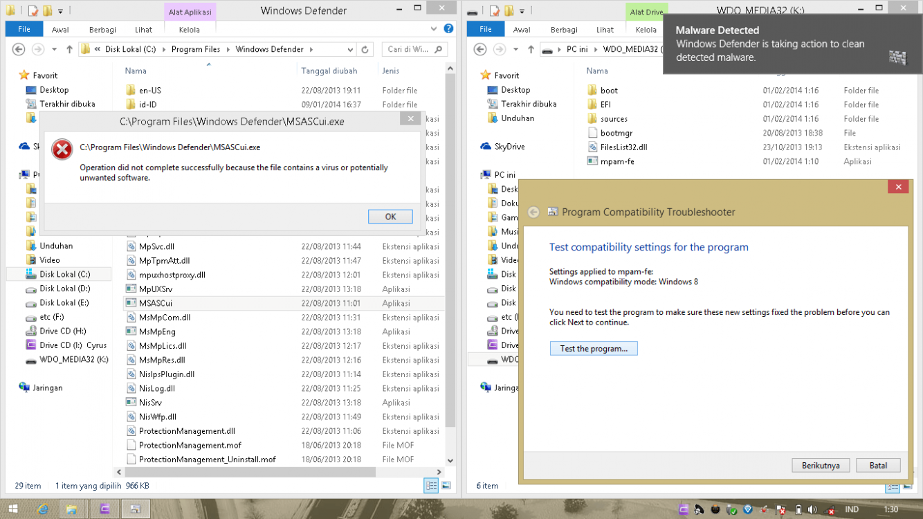Select FilesList32.dll in WDO_MEDIA32 window

click(x=623, y=147)
